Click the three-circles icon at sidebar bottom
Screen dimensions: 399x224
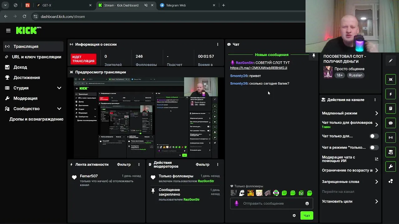[391, 181]
